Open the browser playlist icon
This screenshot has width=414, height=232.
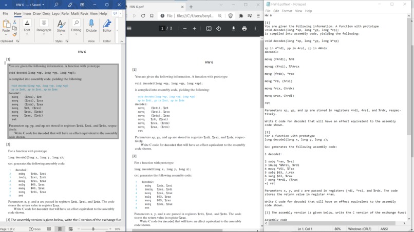(250, 16)
